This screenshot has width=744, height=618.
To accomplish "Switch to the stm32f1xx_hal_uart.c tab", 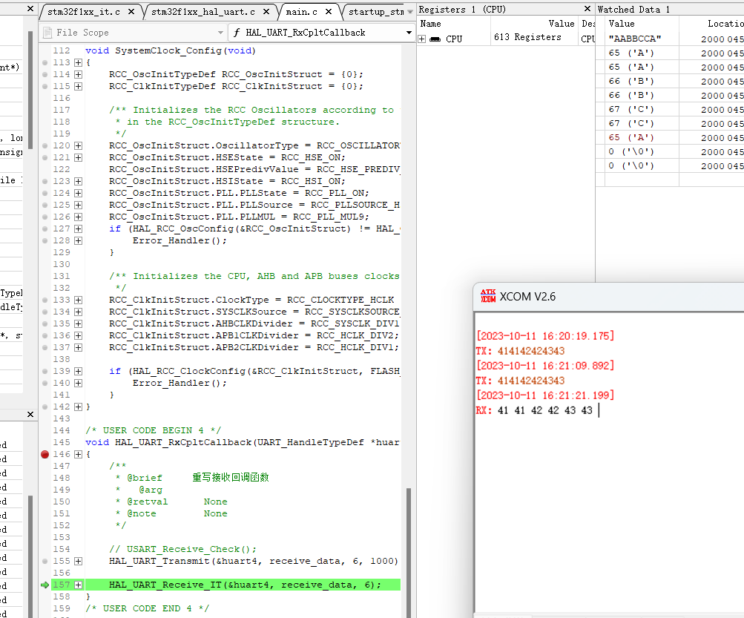I will click(203, 12).
